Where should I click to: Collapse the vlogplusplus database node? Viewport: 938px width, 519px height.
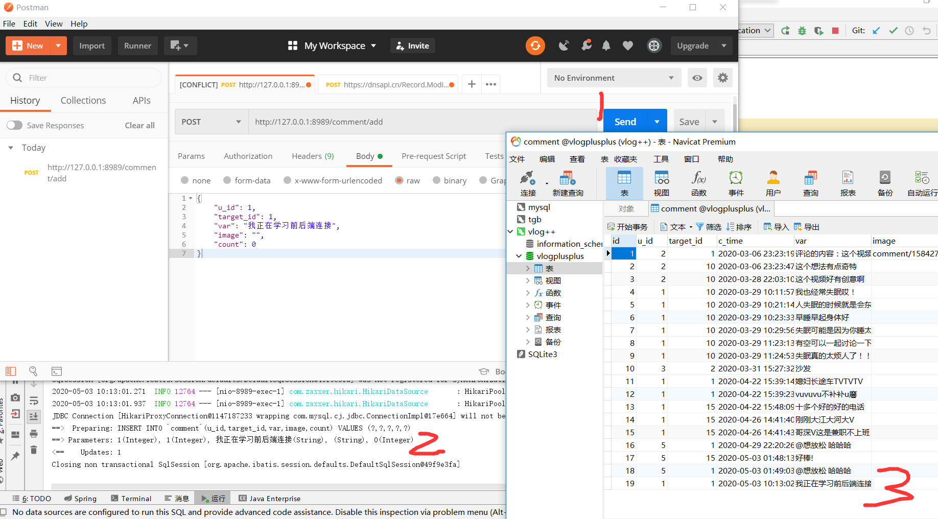(519, 256)
